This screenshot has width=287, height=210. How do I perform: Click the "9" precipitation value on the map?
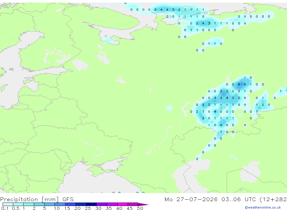[239, 85]
